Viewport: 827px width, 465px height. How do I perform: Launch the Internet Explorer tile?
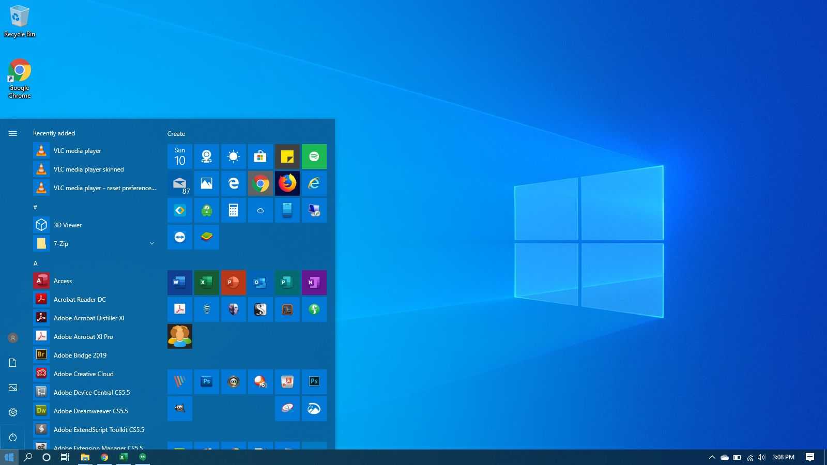314,183
